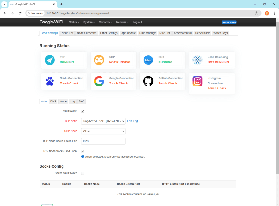Screen dimensions: 279x206
Task: Switch to the DNS sub-tab
Action: coord(53,101)
